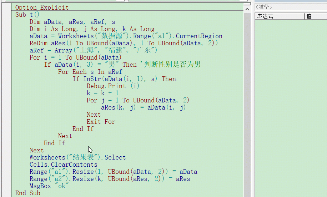Click the 'If InStr(aData(i, 1), s) Then' line
Screen dimensions: 327x197
[x=124, y=79]
